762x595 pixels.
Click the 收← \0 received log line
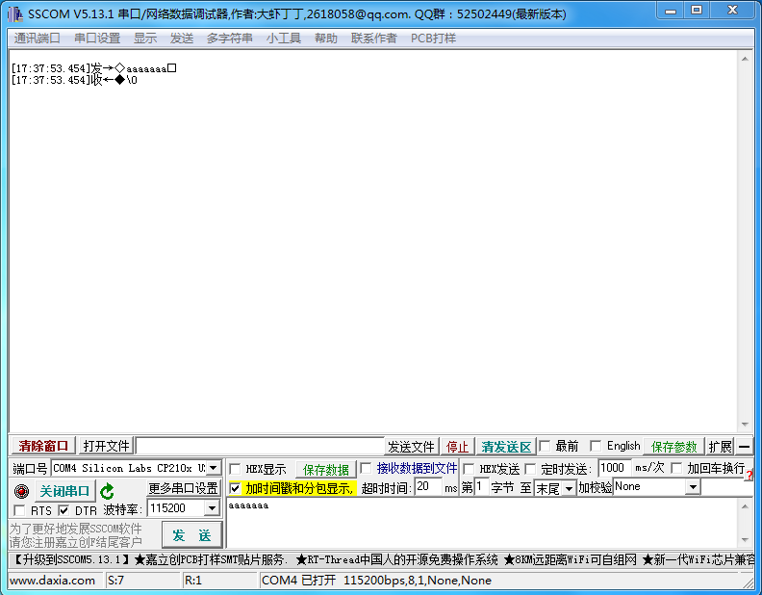click(x=74, y=80)
